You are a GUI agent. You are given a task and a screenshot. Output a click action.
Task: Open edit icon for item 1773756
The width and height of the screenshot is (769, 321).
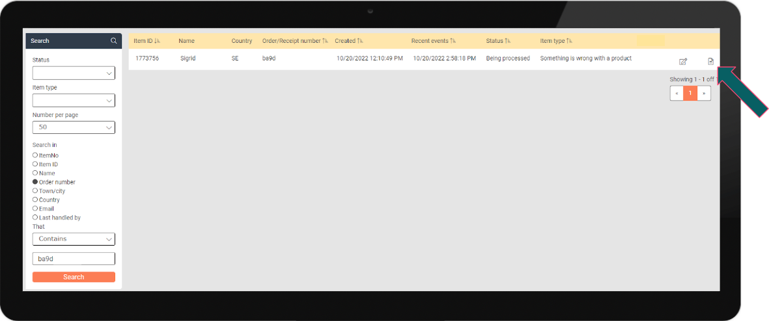[x=682, y=62]
